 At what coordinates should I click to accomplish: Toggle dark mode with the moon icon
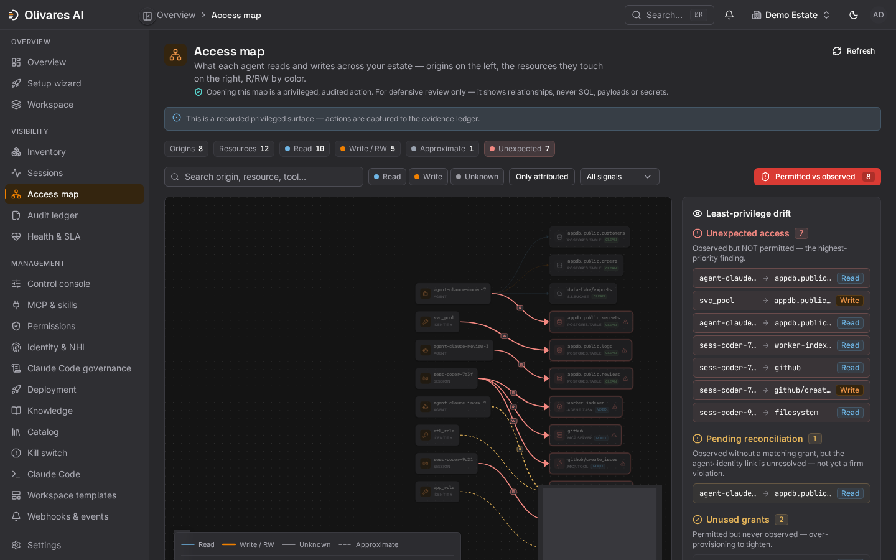[x=854, y=15]
